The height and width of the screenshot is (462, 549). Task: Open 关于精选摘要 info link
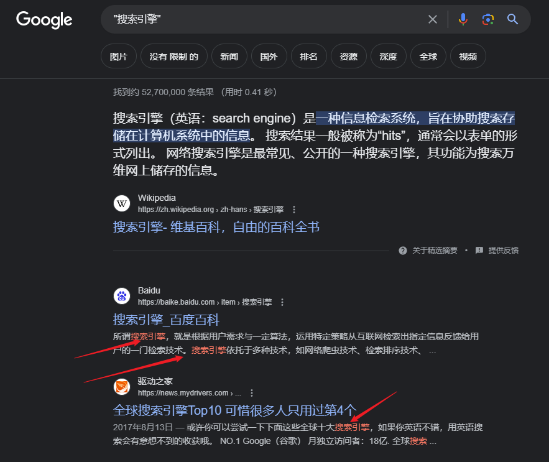(435, 251)
